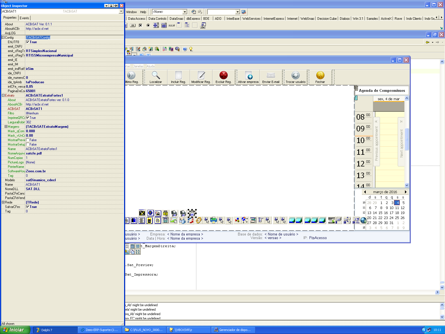
Task: Expand the Rede property node
Action: tap(3, 202)
